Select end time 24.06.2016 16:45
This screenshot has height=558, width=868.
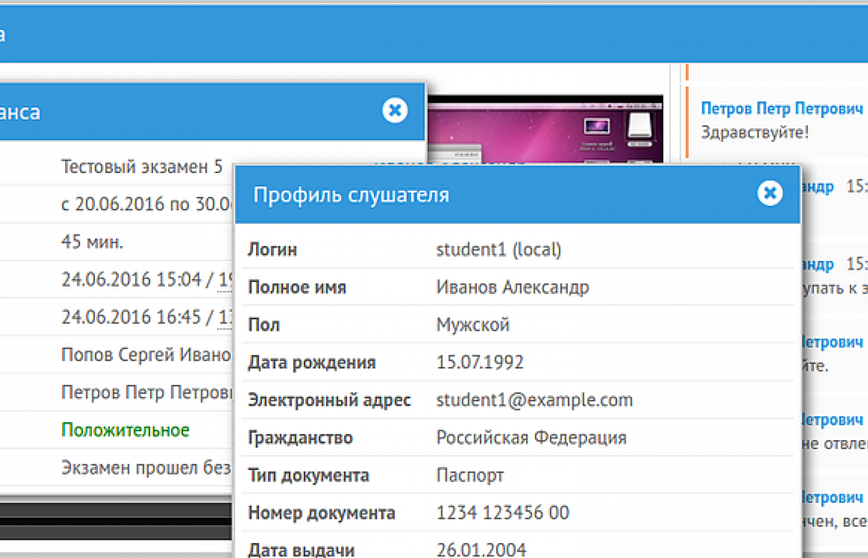[x=131, y=317]
